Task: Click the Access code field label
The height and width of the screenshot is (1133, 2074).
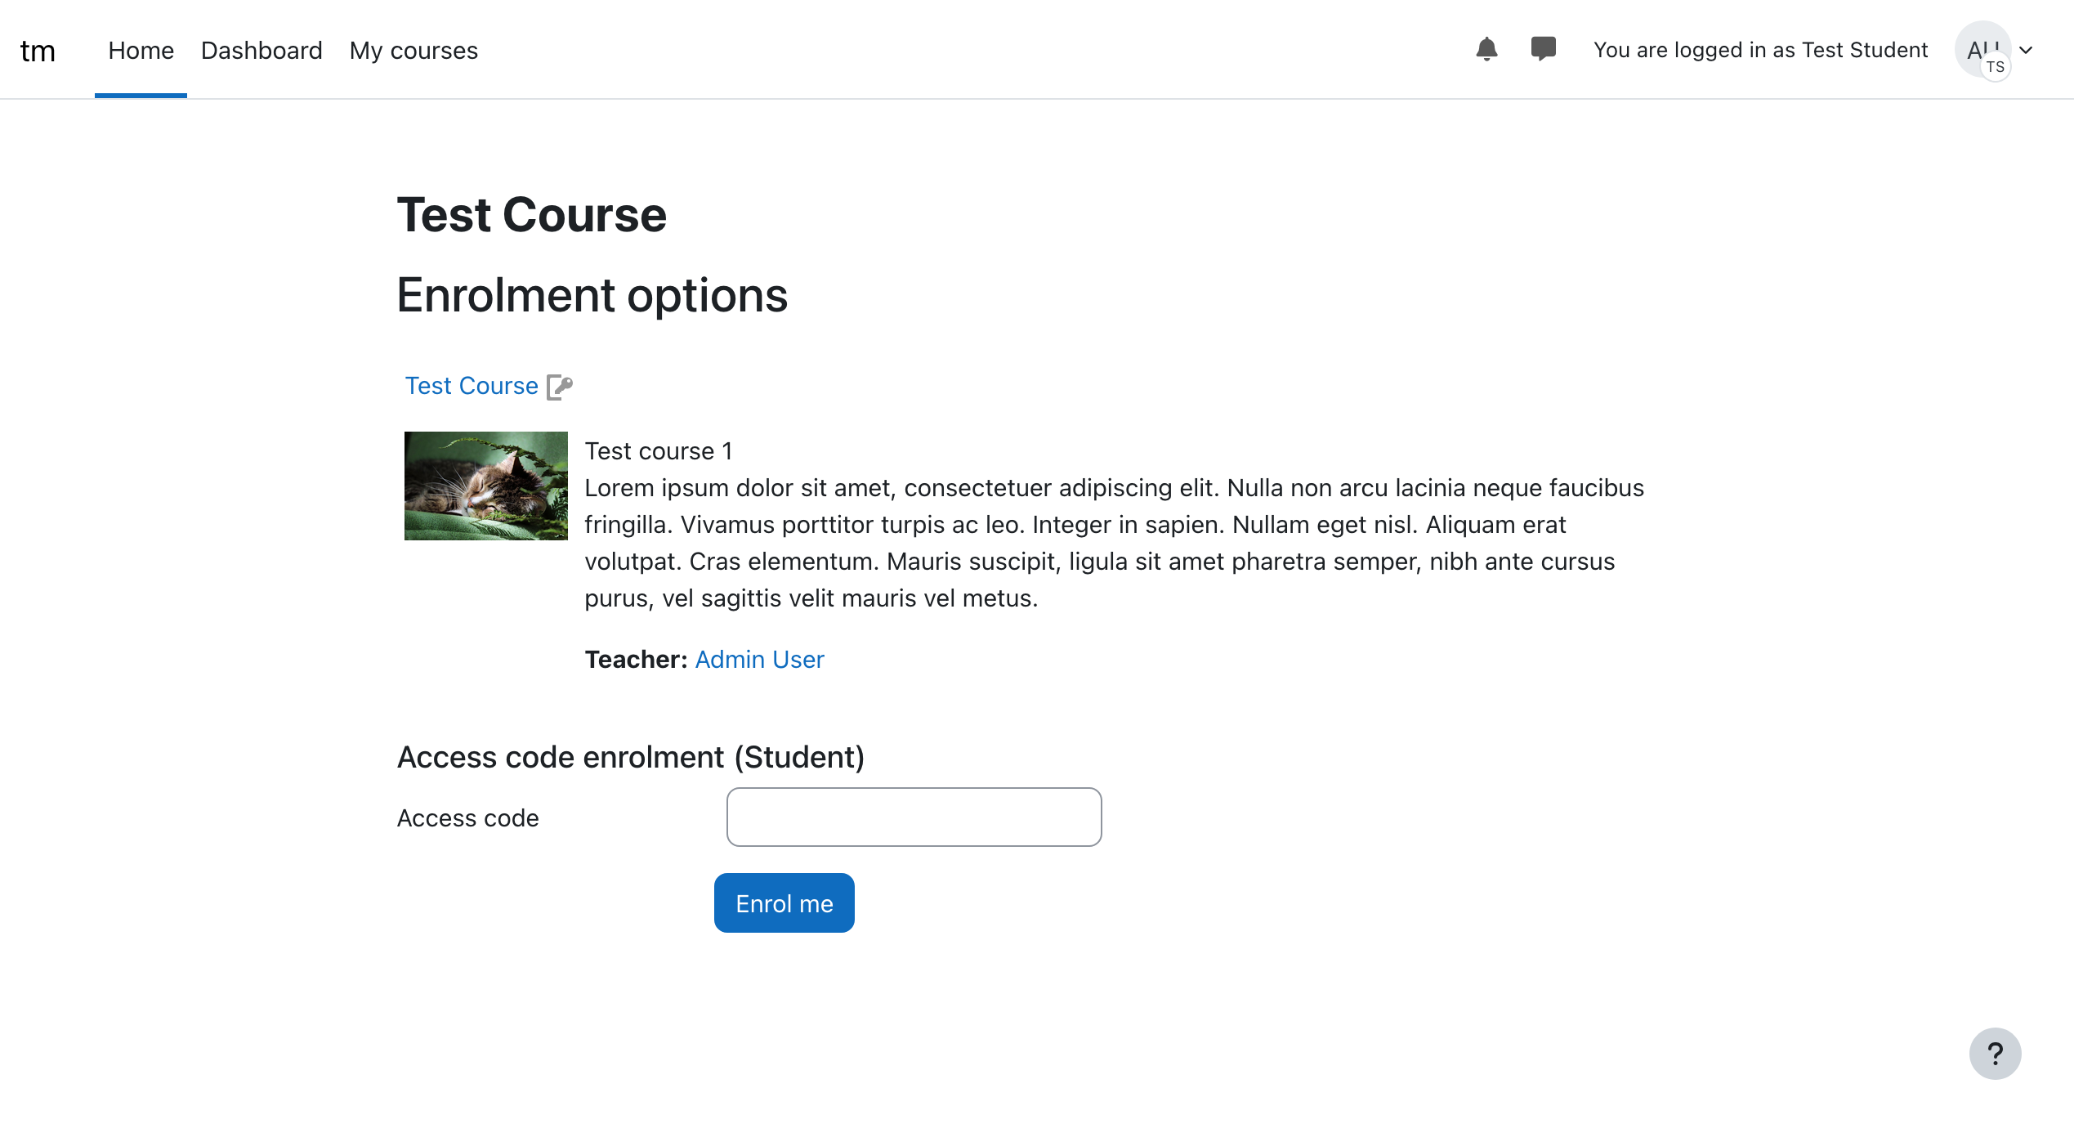Action: 467,818
